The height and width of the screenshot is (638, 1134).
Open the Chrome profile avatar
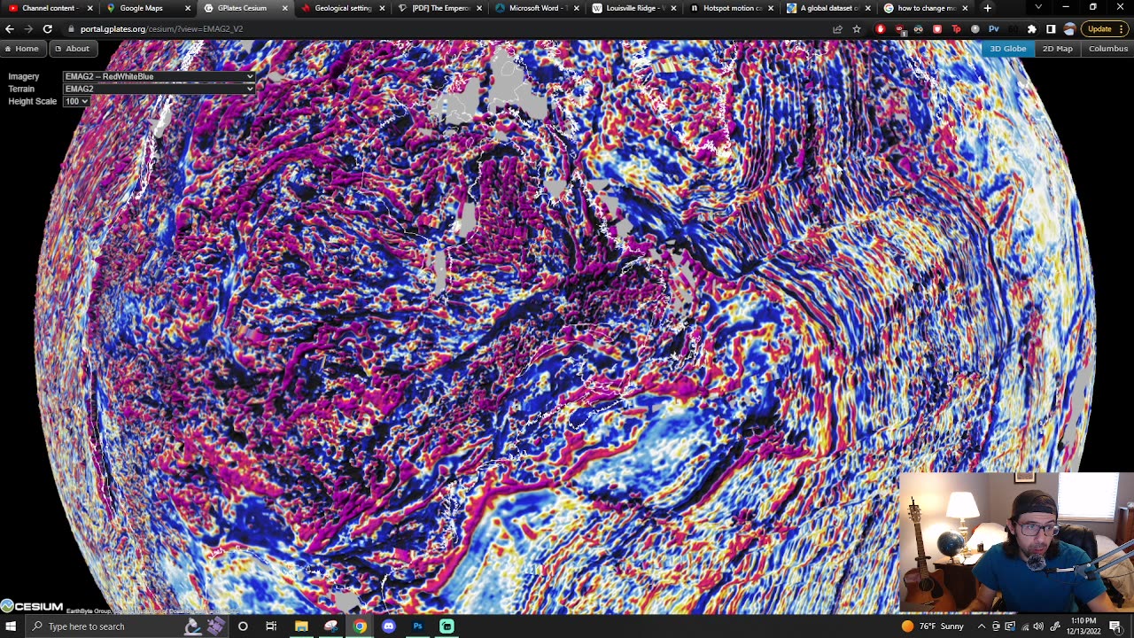click(x=1069, y=28)
